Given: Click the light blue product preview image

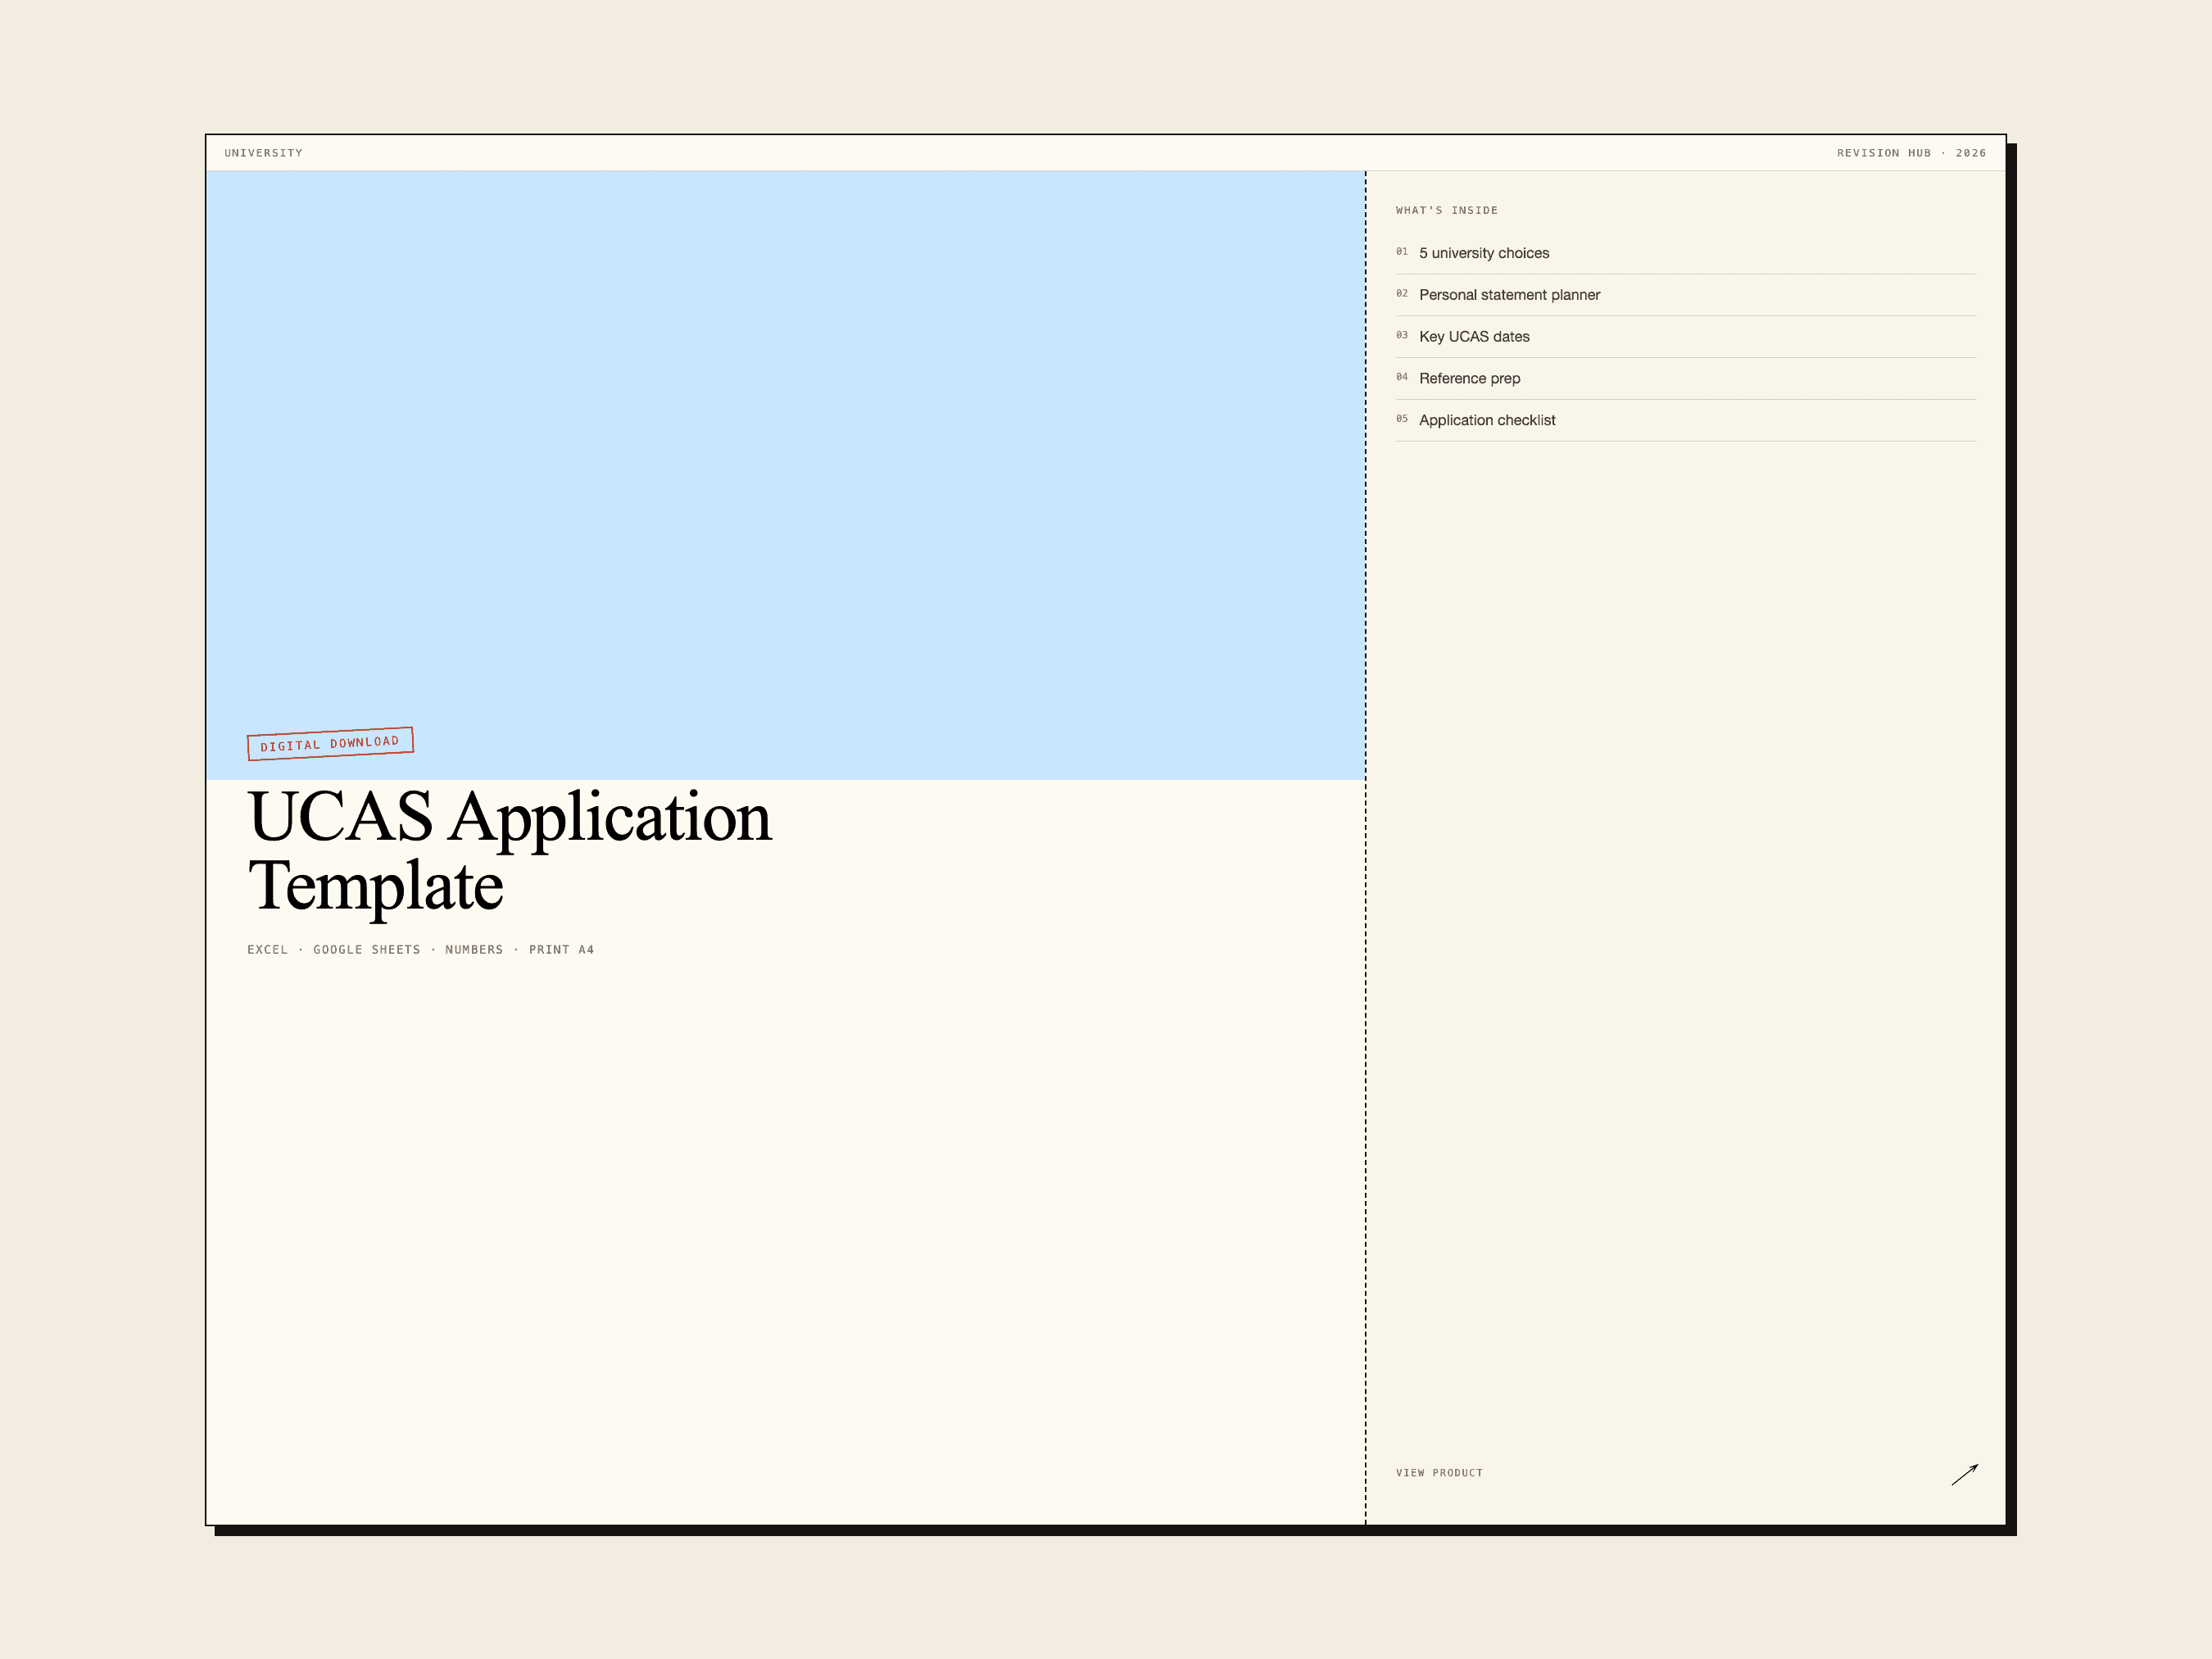Looking at the screenshot, I should coord(785,475).
